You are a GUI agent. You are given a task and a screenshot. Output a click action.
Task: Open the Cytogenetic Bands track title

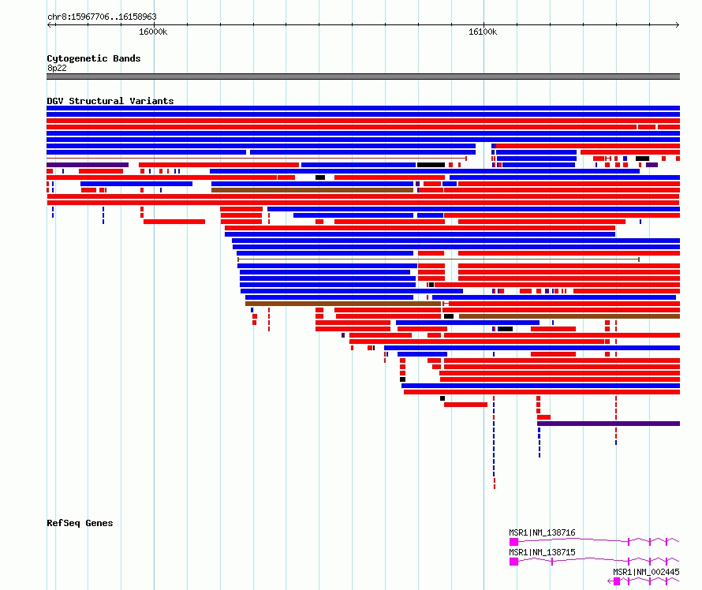pyautogui.click(x=94, y=58)
